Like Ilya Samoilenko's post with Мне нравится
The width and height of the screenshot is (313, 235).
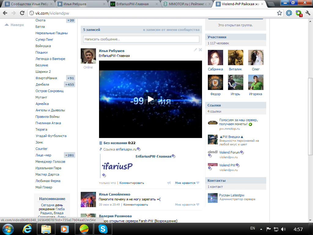click(x=187, y=205)
